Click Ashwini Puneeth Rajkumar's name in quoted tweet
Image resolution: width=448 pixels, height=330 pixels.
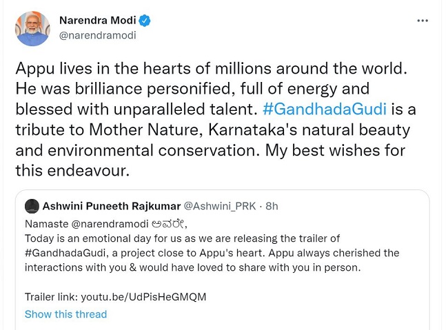(x=110, y=206)
